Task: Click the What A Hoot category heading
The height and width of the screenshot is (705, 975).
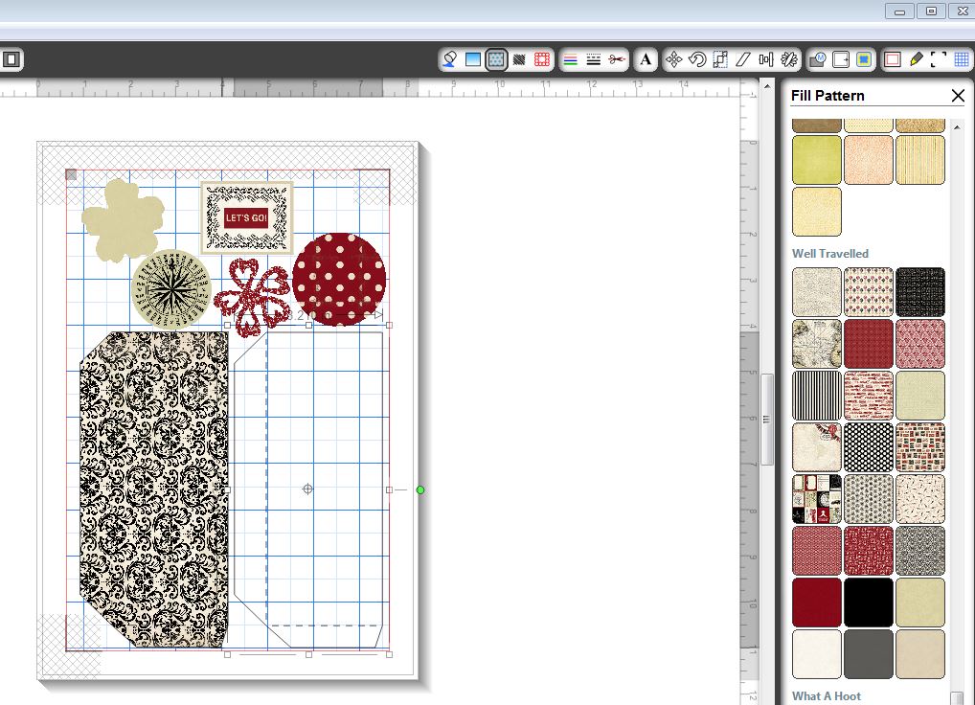Action: click(x=827, y=696)
